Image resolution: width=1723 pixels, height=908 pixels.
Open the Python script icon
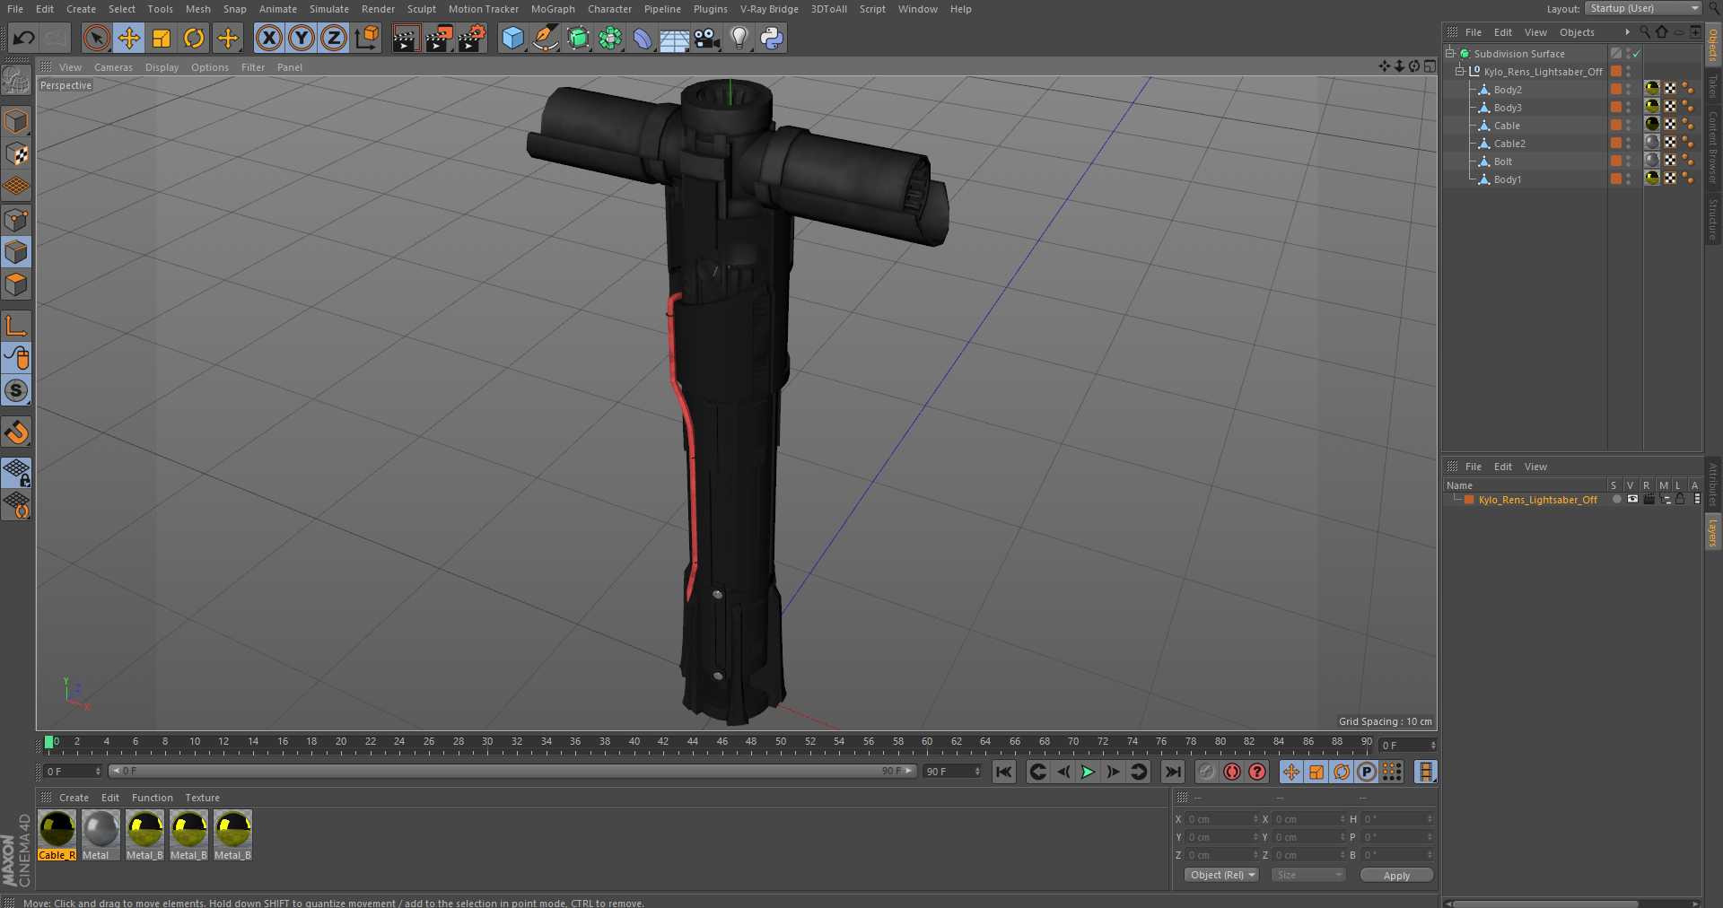coord(772,38)
